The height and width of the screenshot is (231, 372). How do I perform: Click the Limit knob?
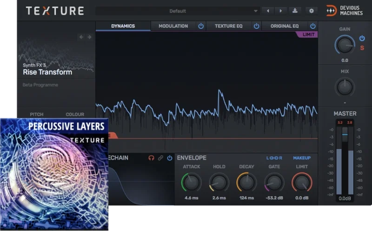302,183
